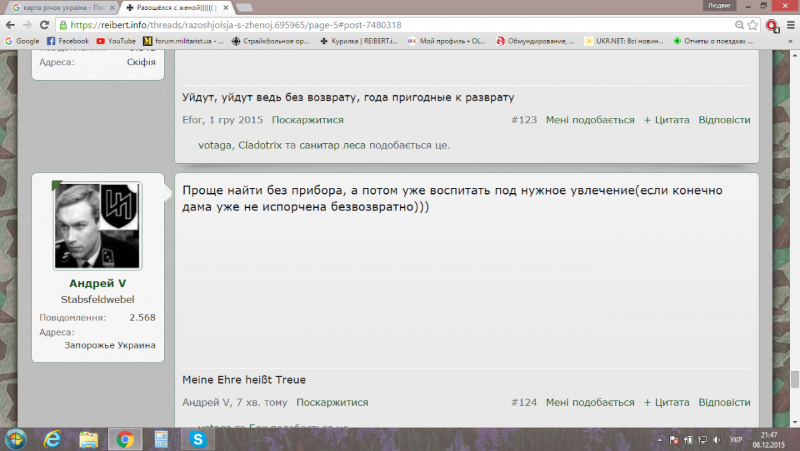Go back with the browser back arrow
800x451 pixels.
click(9, 25)
